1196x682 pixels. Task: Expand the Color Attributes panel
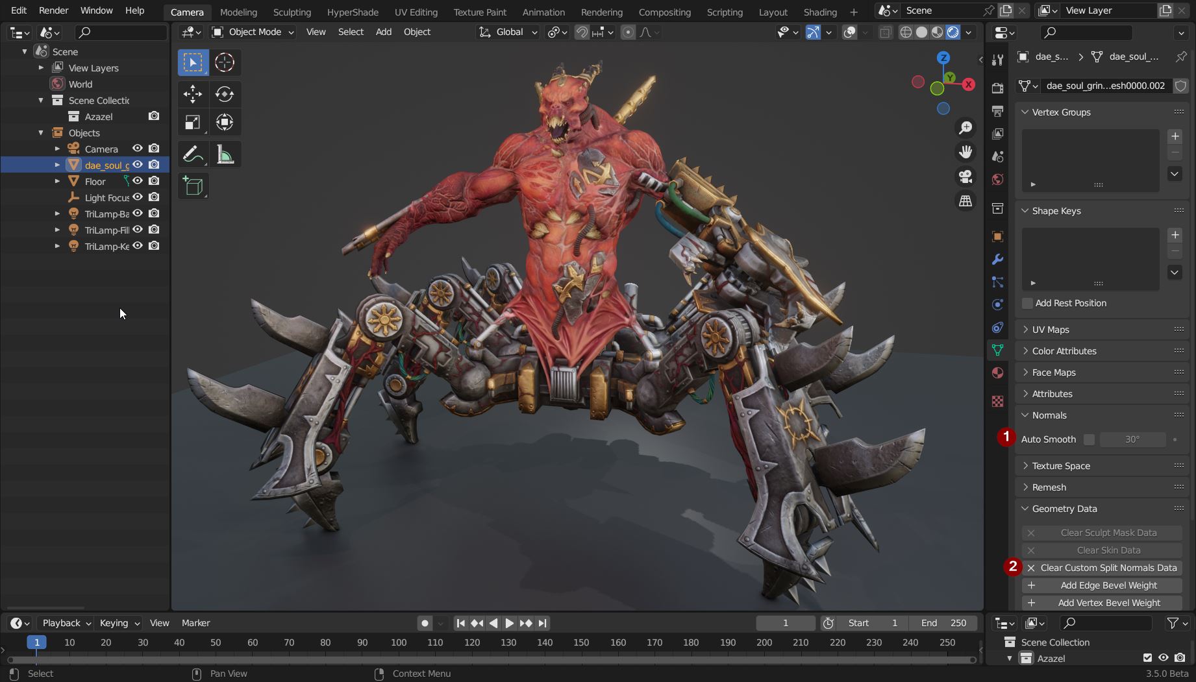tap(1025, 351)
